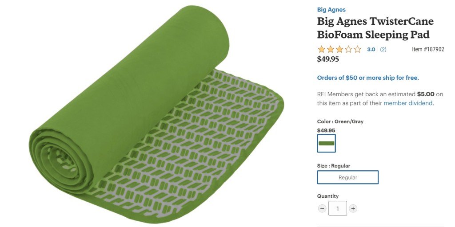The image size is (455, 227).
Task: Open the member dividend link
Action: pyautogui.click(x=408, y=103)
